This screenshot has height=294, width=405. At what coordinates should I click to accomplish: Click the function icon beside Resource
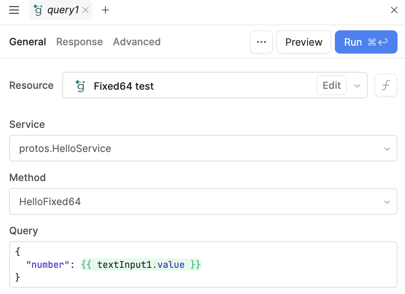[x=385, y=85]
